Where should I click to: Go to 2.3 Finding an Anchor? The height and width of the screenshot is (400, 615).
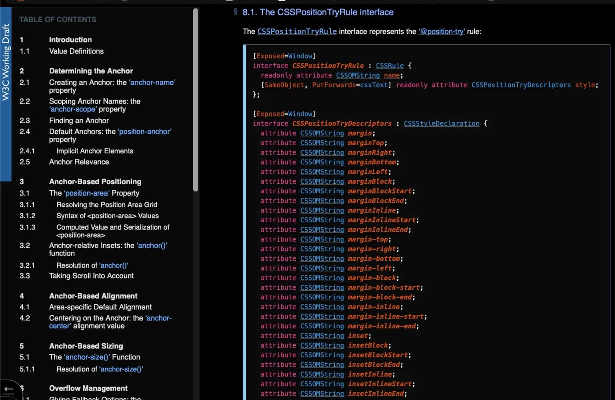pyautogui.click(x=79, y=120)
